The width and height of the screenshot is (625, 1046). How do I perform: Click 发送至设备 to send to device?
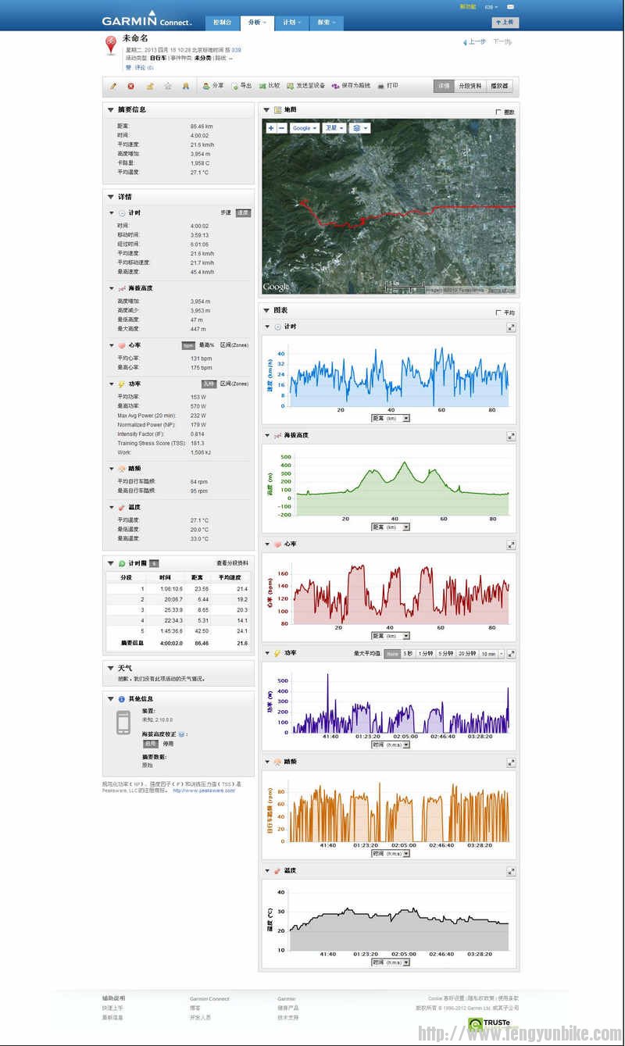pos(306,86)
